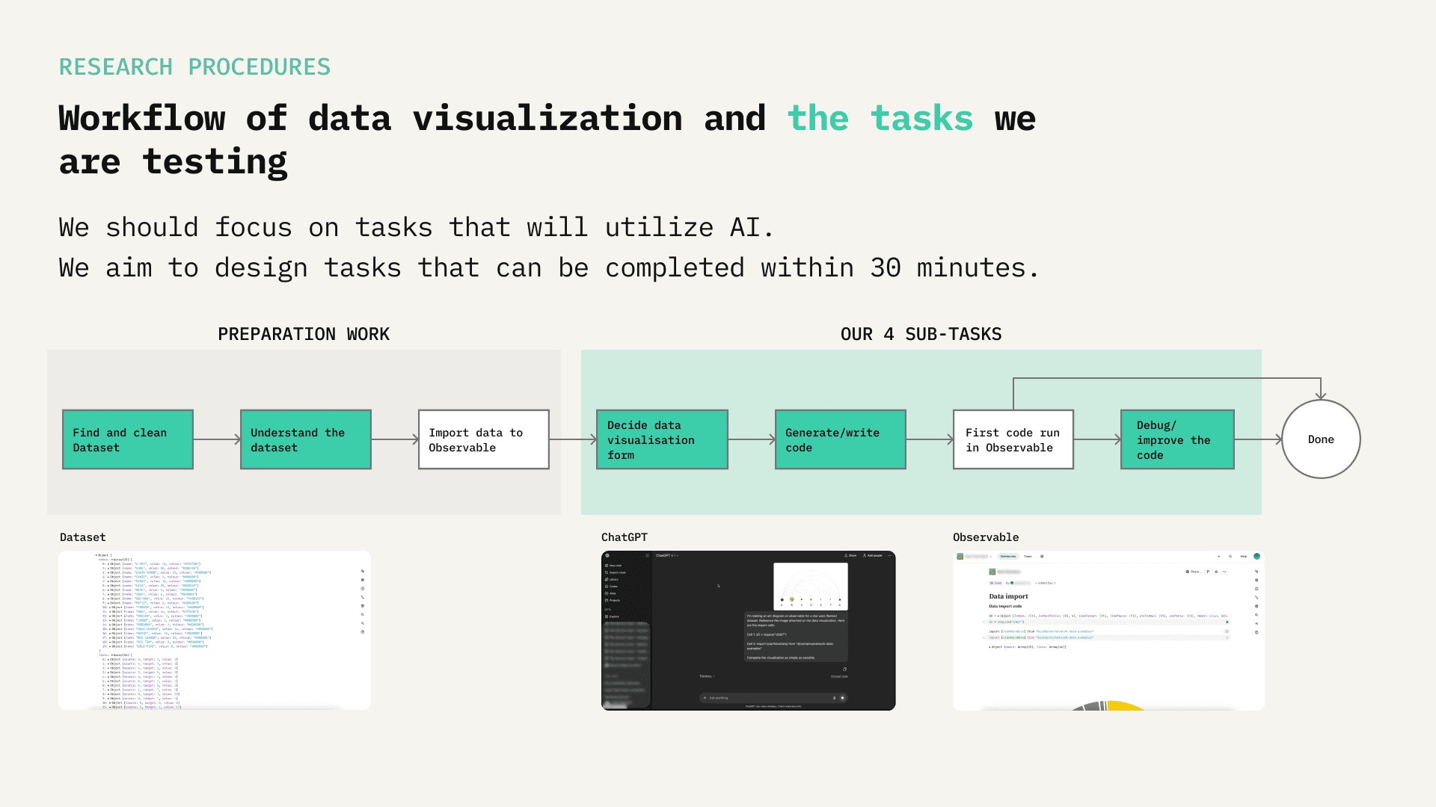The width and height of the screenshot is (1436, 807).
Task: Run the d3 require cell play icon
Action: (1227, 622)
